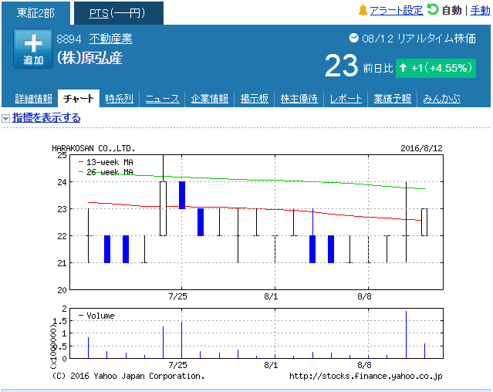Click the 追加 plus icon button
Image resolution: width=493 pixels, height=392 pixels.
33,49
